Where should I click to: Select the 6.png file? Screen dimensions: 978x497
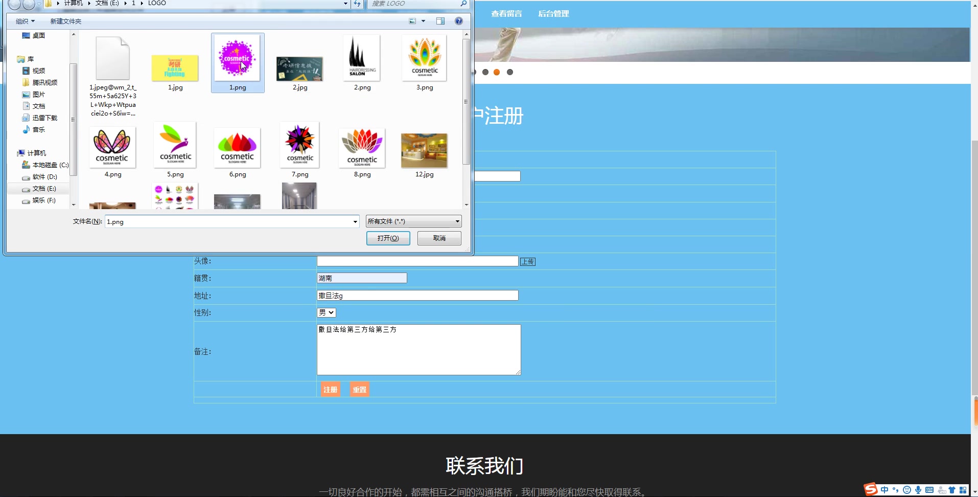[x=238, y=148]
